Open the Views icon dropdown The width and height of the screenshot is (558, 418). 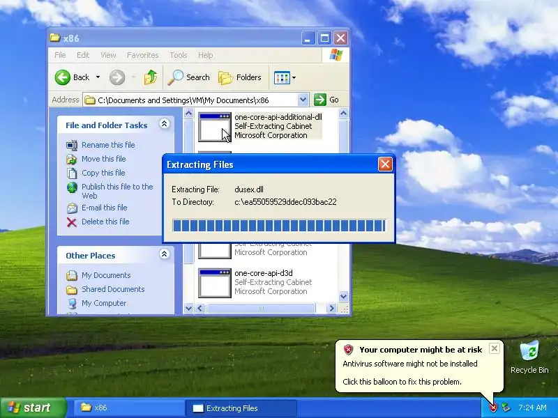pyautogui.click(x=285, y=77)
